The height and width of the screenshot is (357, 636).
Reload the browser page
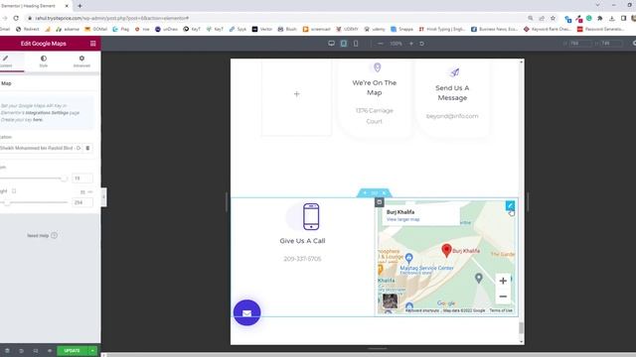pyautogui.click(x=16, y=18)
